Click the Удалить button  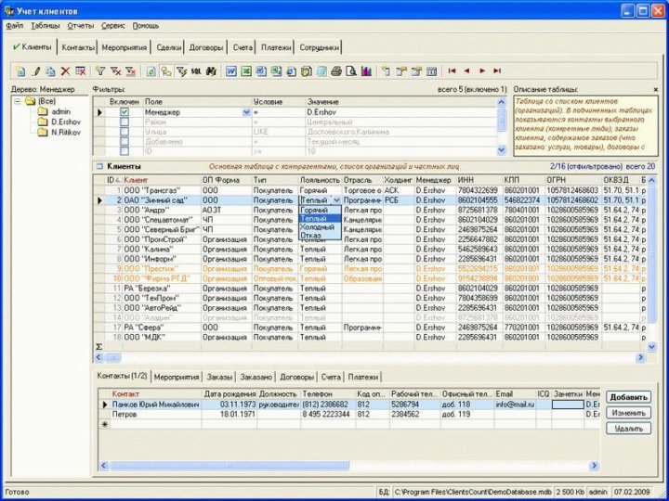628,429
